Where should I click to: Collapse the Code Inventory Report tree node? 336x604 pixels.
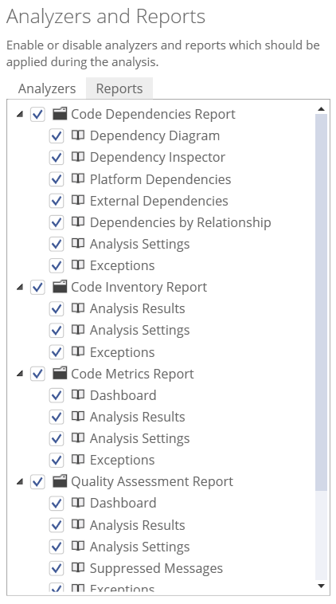tap(20, 287)
